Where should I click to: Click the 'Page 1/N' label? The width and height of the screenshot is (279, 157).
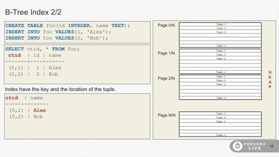(x=166, y=53)
